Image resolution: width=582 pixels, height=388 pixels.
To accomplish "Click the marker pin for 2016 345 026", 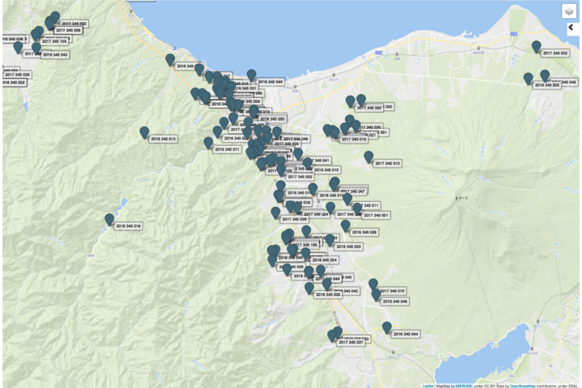I will pyautogui.click(x=346, y=226).
